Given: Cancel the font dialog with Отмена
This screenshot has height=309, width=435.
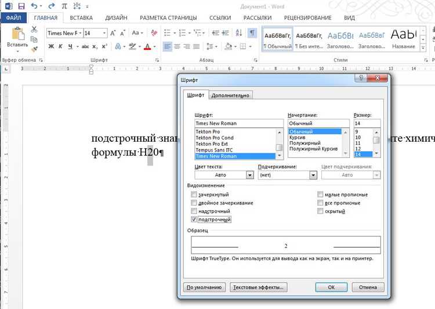Looking at the screenshot, I should pyautogui.click(x=368, y=287).
